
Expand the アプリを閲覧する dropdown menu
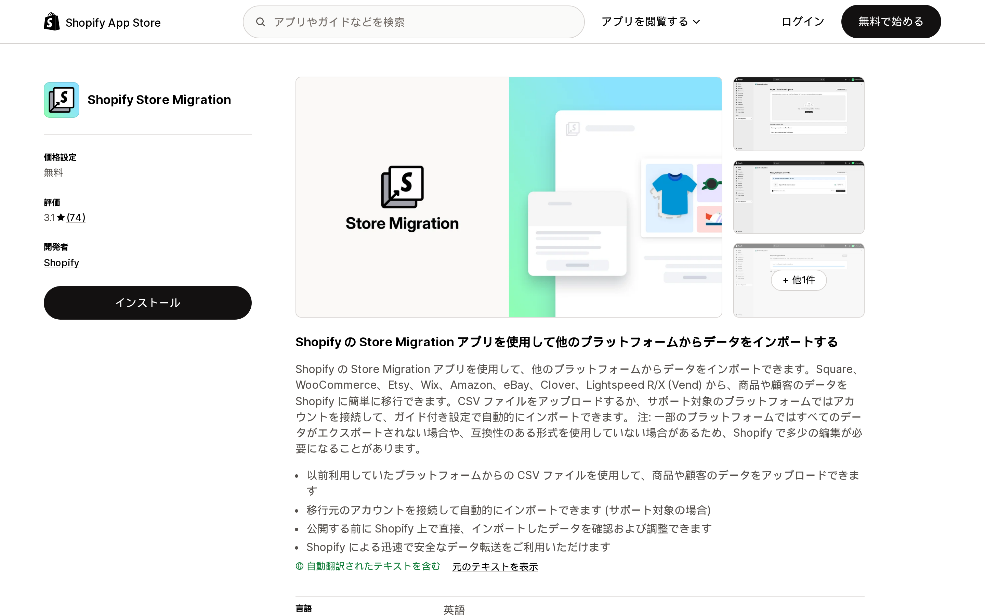pyautogui.click(x=651, y=22)
